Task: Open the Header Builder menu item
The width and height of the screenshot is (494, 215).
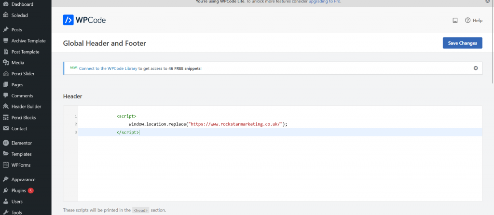Action: (x=26, y=107)
